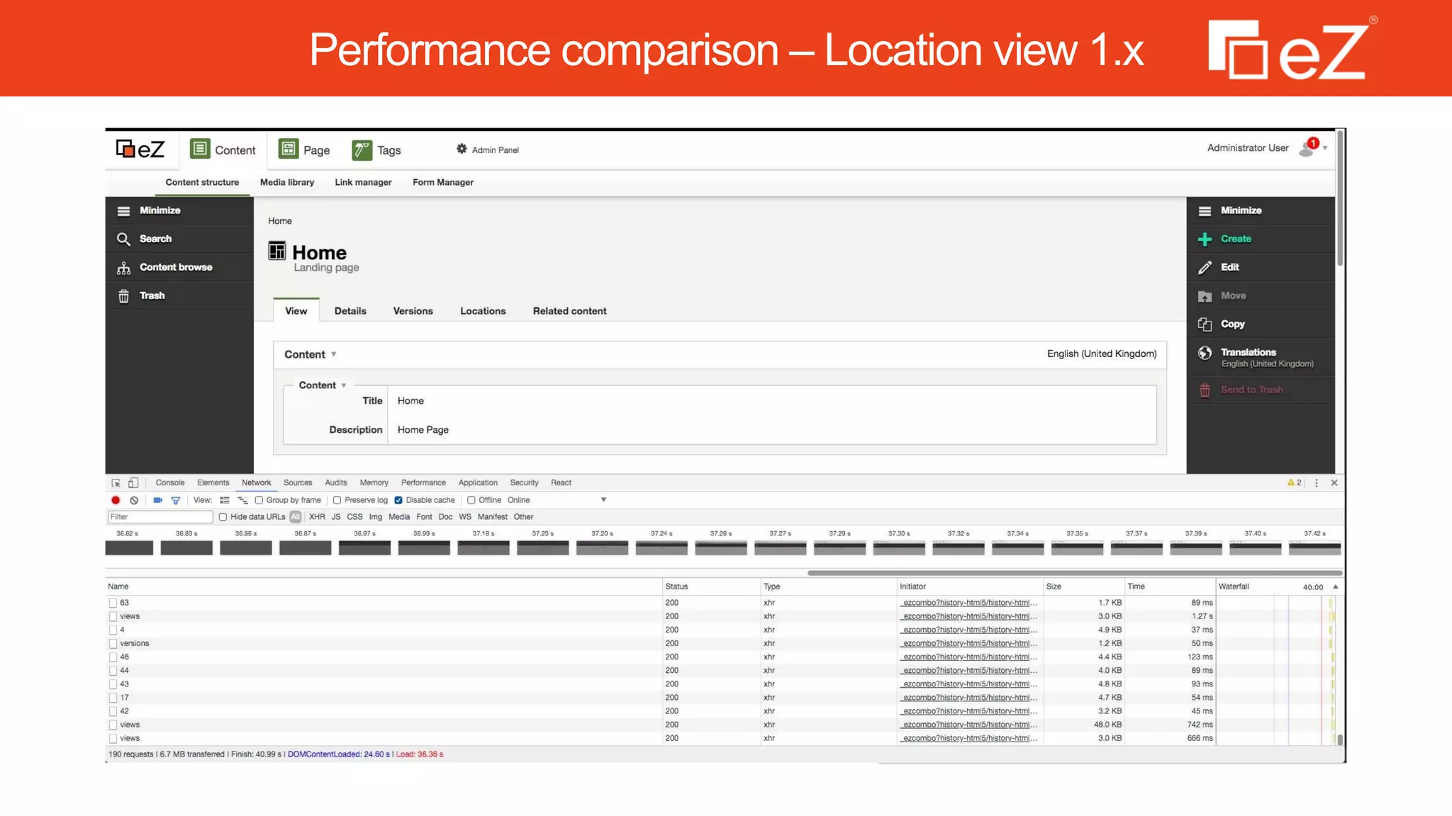Switch to Locations tab
This screenshot has height=816, width=1452.
483,311
